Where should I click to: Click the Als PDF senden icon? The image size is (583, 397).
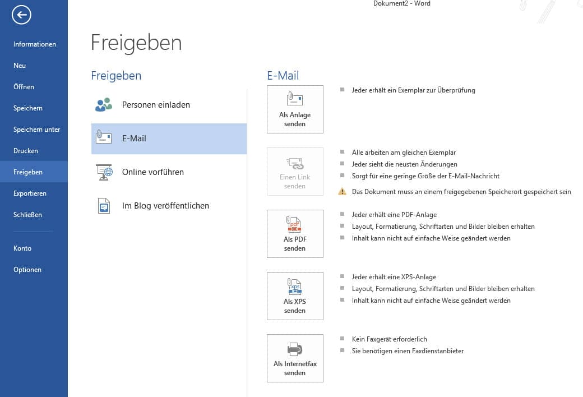[x=295, y=224]
